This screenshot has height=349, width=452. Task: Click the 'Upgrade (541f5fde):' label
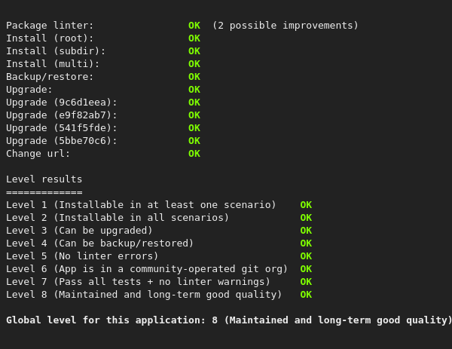(x=62, y=128)
